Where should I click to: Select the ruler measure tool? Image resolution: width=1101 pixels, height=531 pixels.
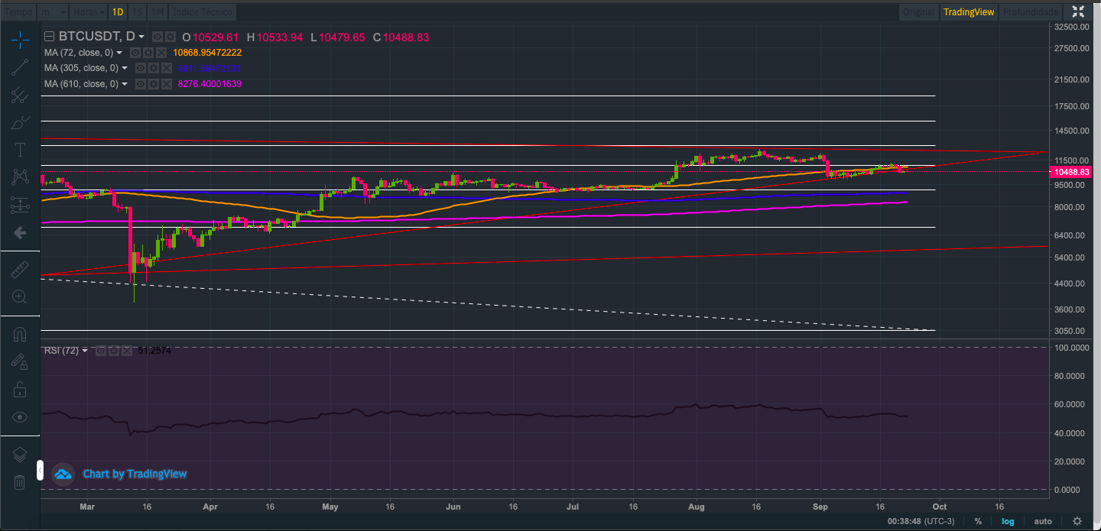(x=20, y=269)
